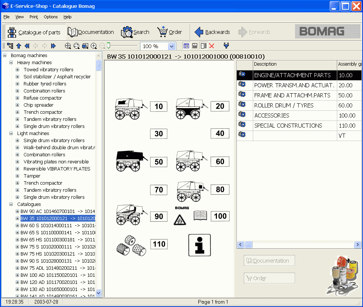
Task: Expand Refuse compactor node
Action: pyautogui.click(x=17, y=98)
